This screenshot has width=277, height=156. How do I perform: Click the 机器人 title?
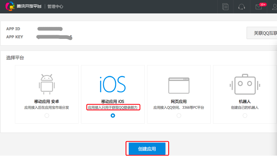(245, 101)
